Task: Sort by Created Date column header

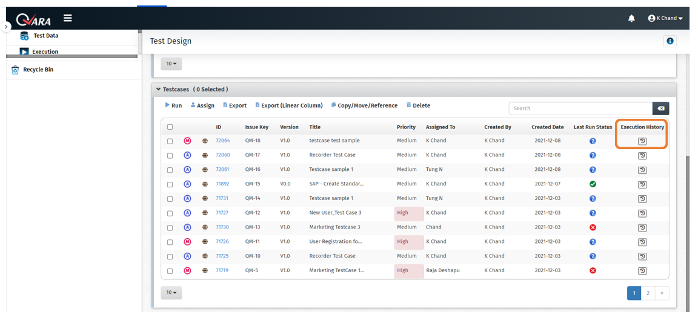Action: [x=548, y=127]
